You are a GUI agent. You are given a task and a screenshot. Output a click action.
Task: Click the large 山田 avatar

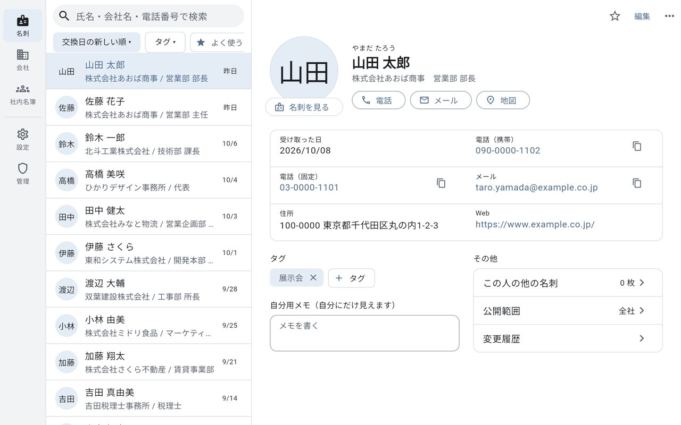click(x=304, y=71)
